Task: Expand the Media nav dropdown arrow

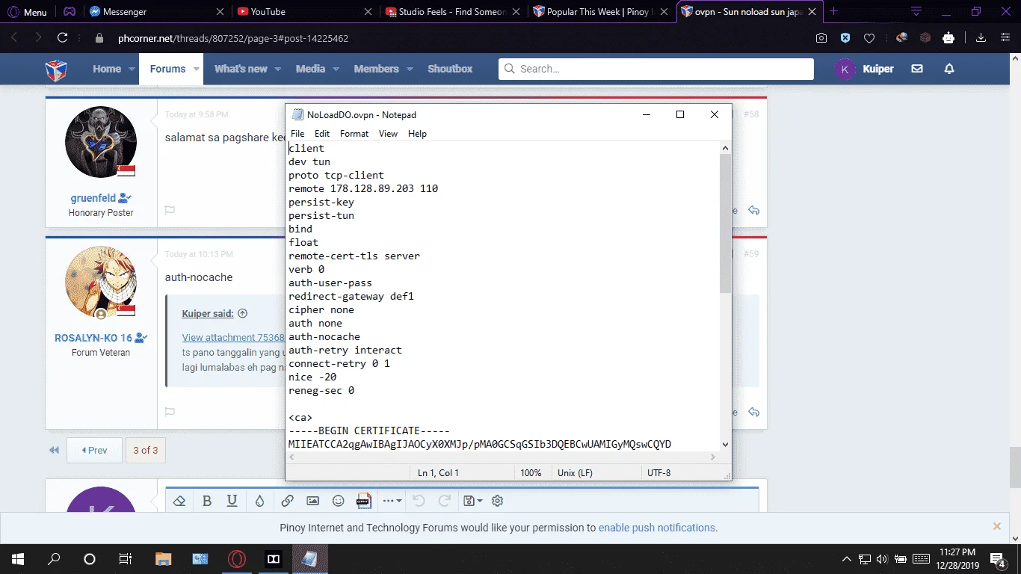Action: coord(336,69)
